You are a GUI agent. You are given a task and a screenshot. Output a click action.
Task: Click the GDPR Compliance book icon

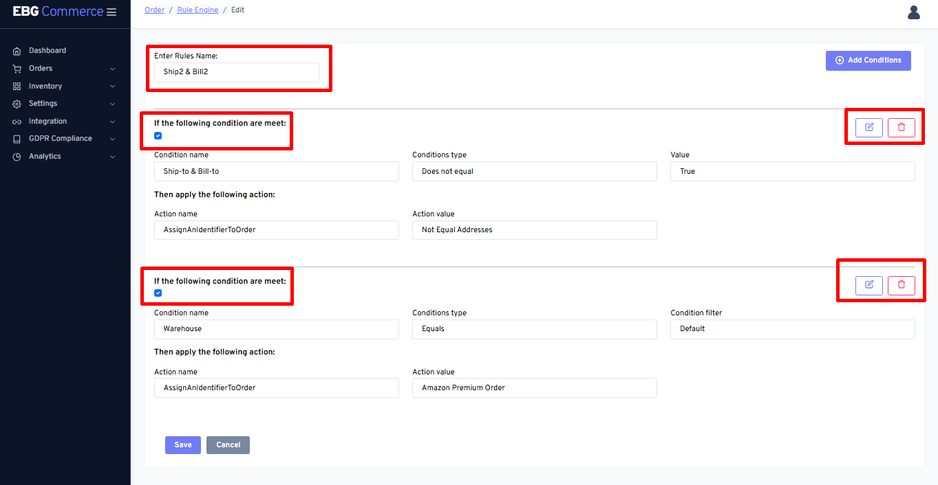click(x=17, y=139)
